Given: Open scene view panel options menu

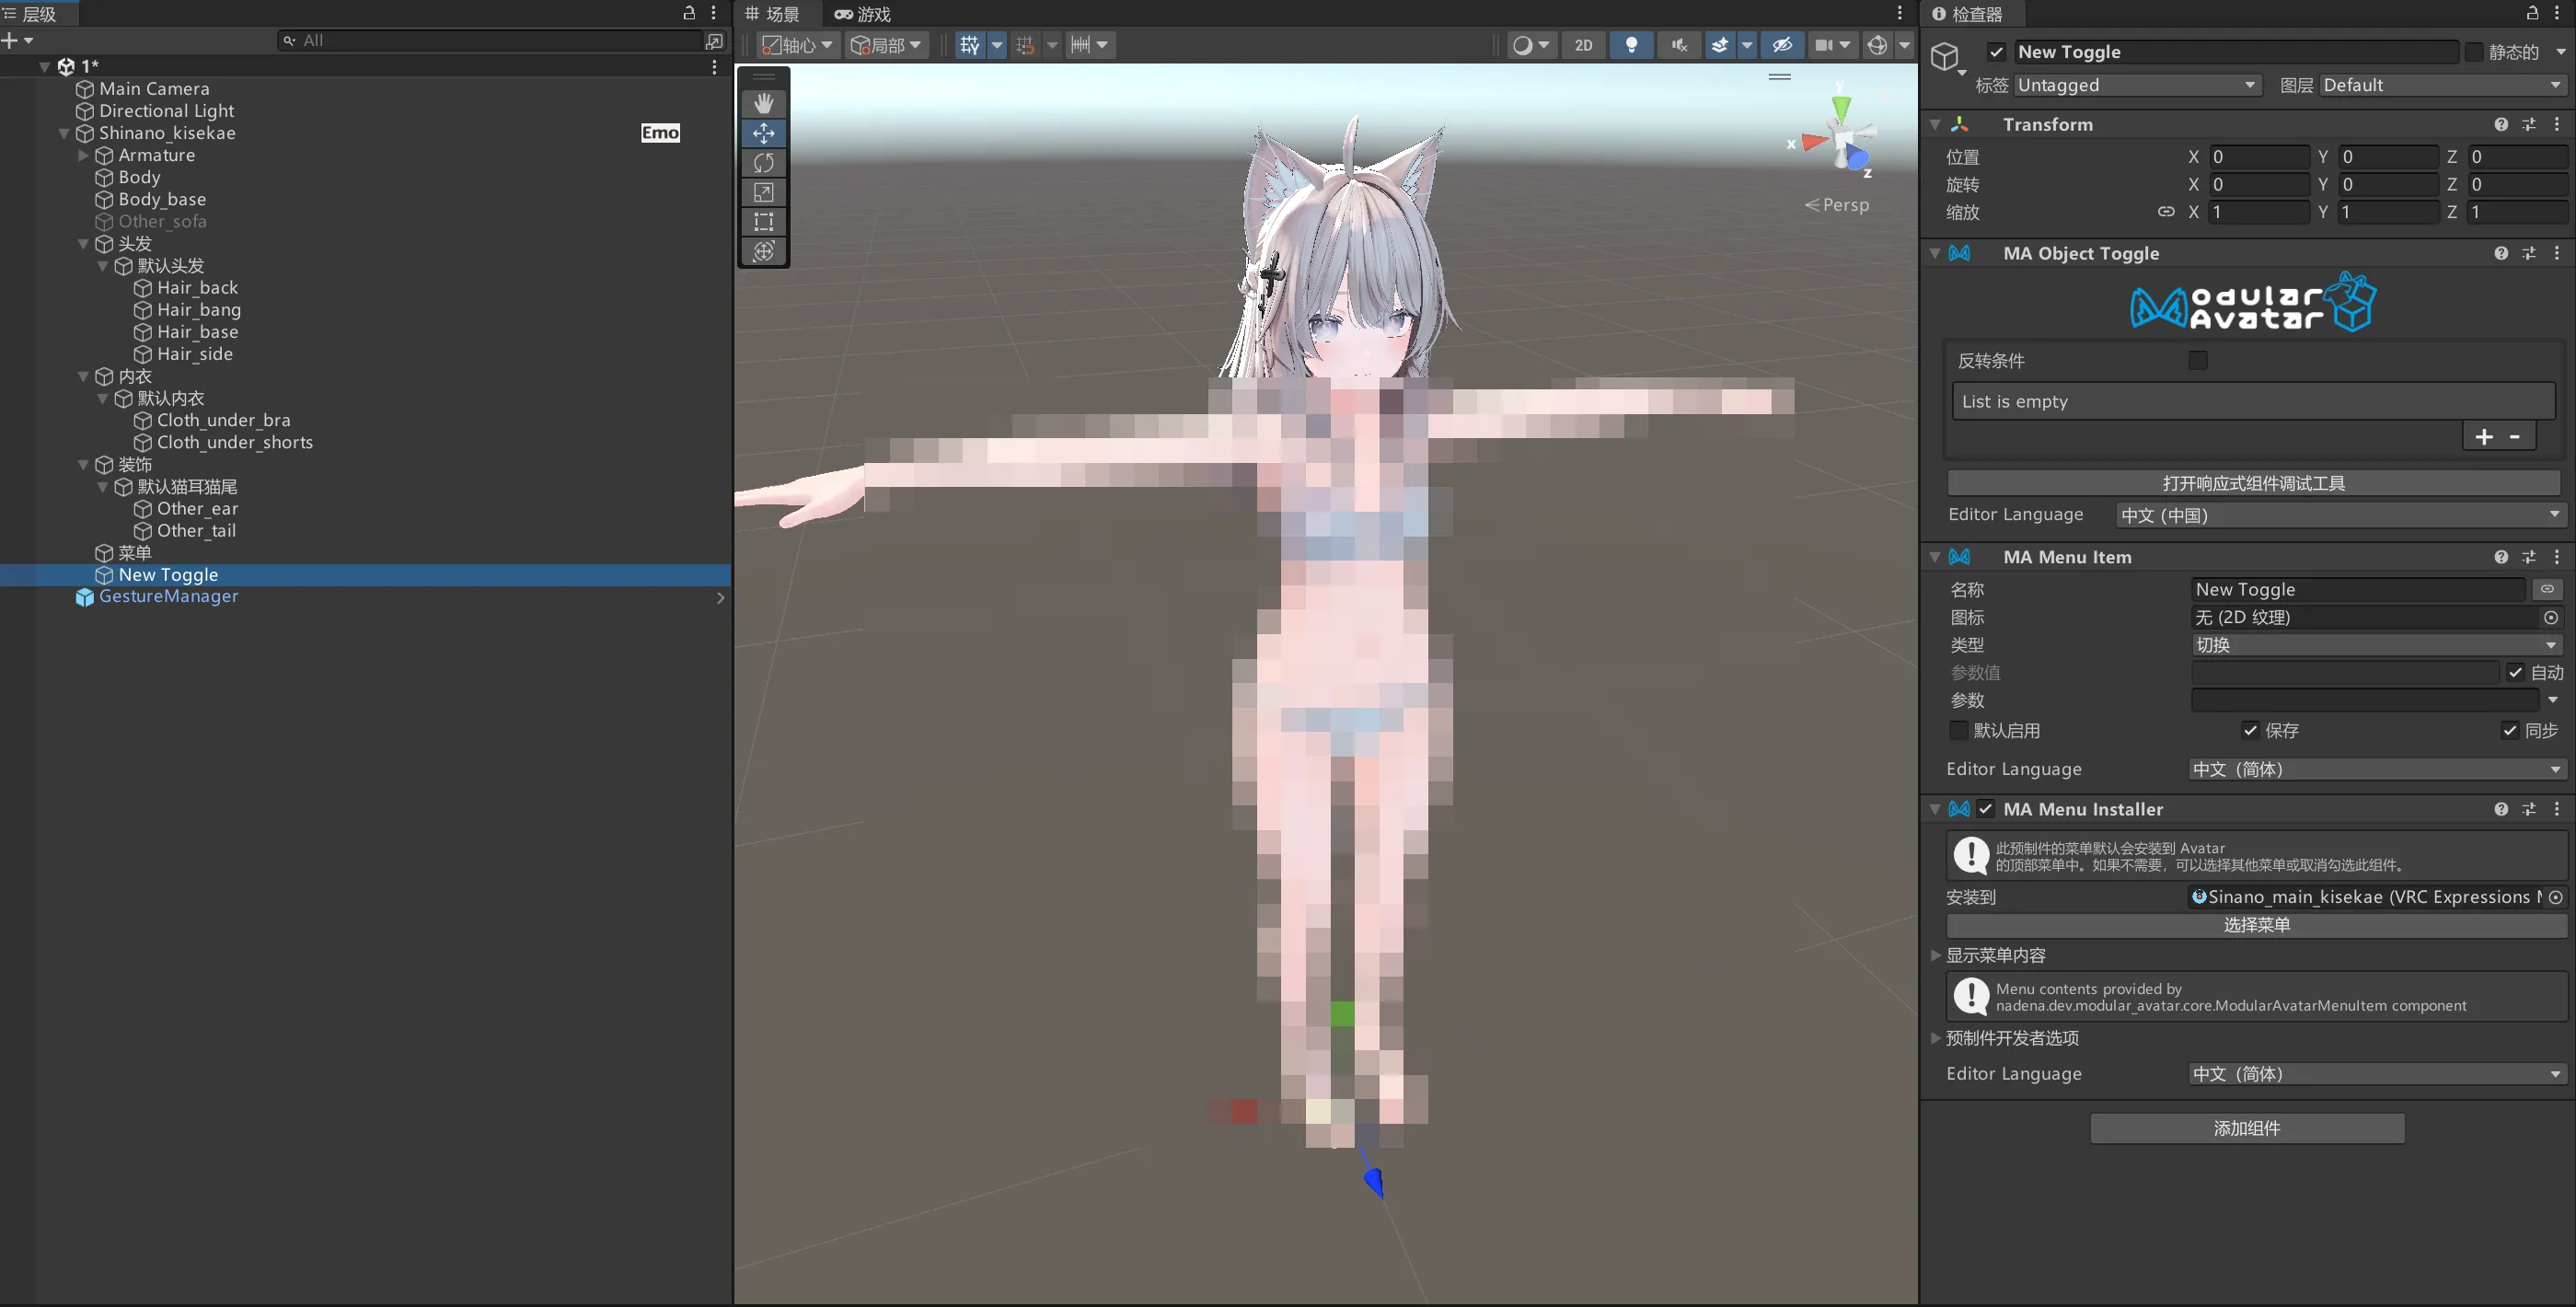Looking at the screenshot, I should [1899, 13].
